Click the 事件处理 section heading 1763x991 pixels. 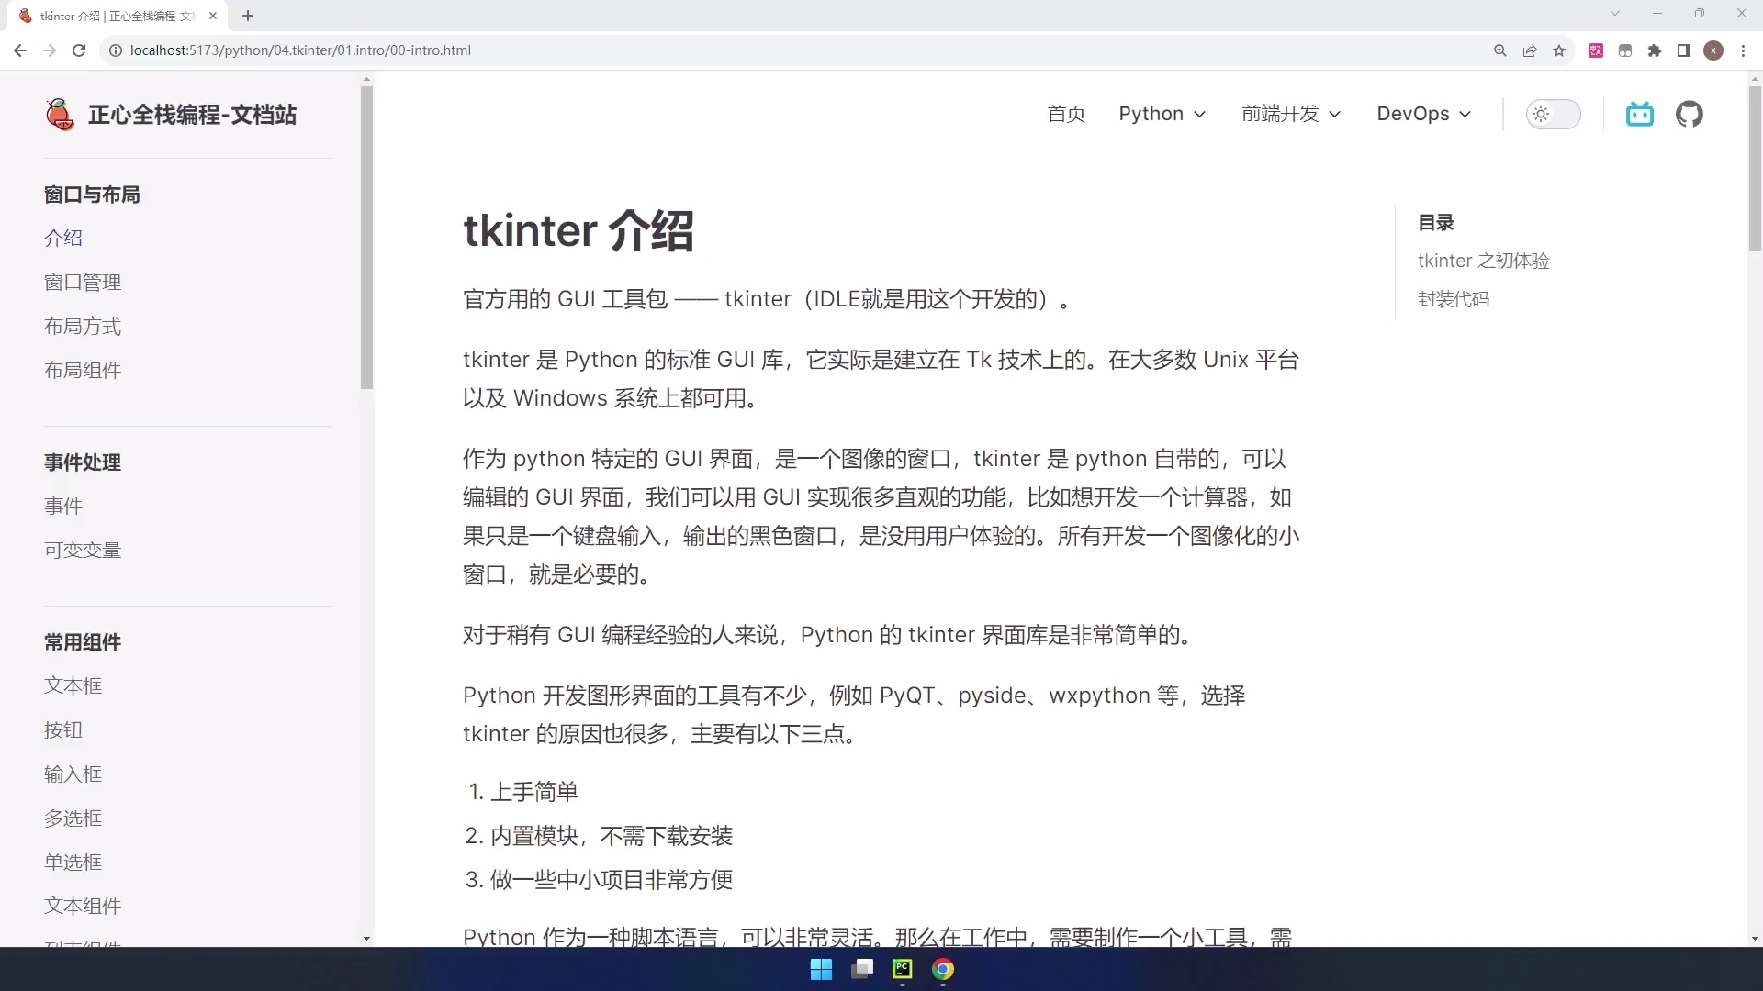point(83,462)
